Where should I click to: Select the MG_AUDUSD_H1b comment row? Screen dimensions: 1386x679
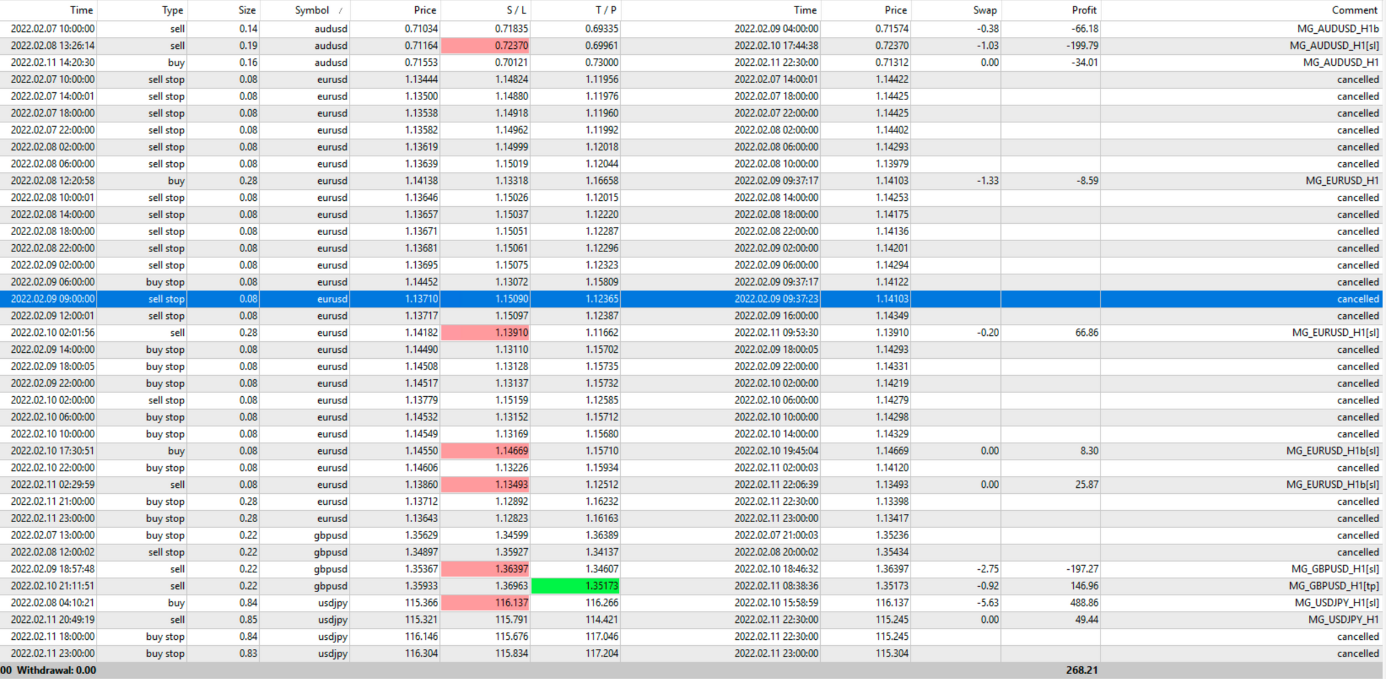tap(1337, 29)
